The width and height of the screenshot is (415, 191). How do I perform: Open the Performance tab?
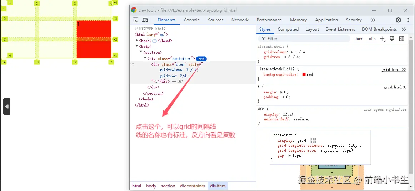pyautogui.click(x=269, y=20)
